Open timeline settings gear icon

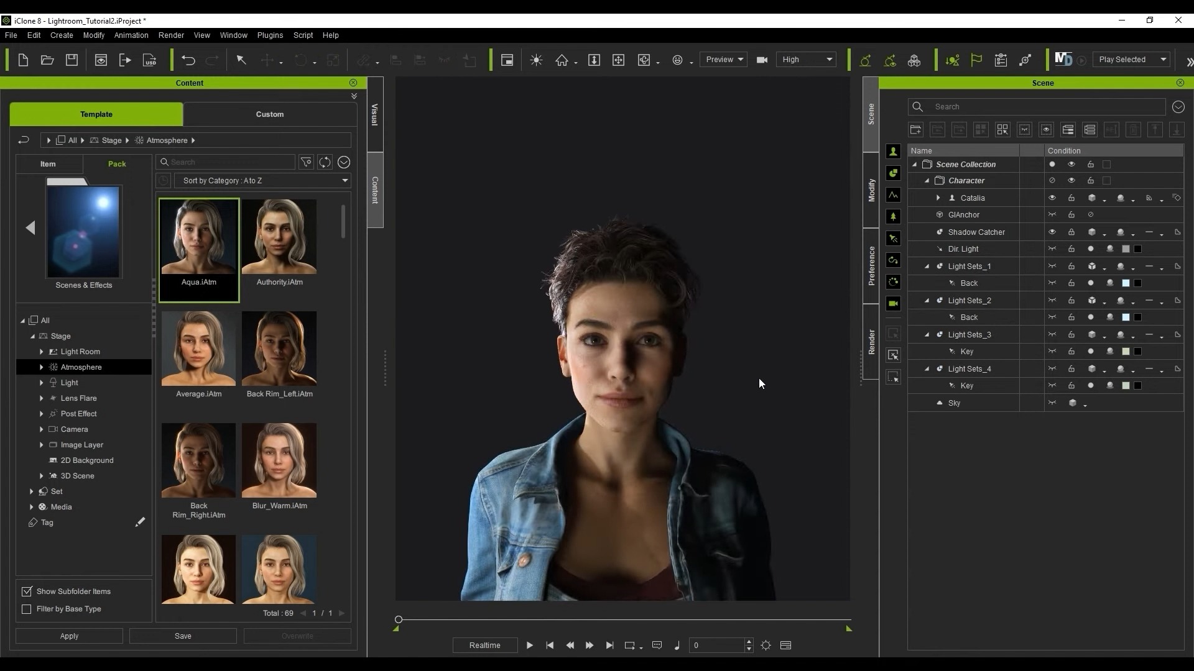pyautogui.click(x=766, y=646)
